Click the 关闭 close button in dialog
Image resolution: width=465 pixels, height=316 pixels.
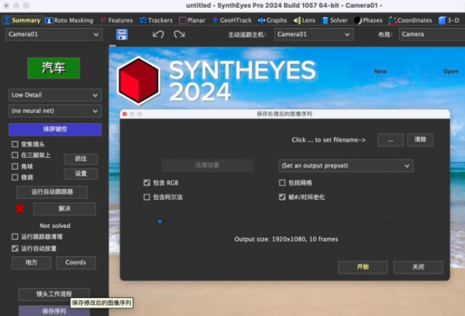418,267
